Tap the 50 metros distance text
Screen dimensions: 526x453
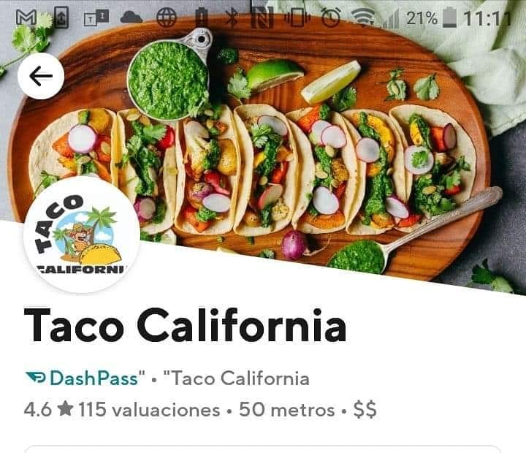(287, 410)
